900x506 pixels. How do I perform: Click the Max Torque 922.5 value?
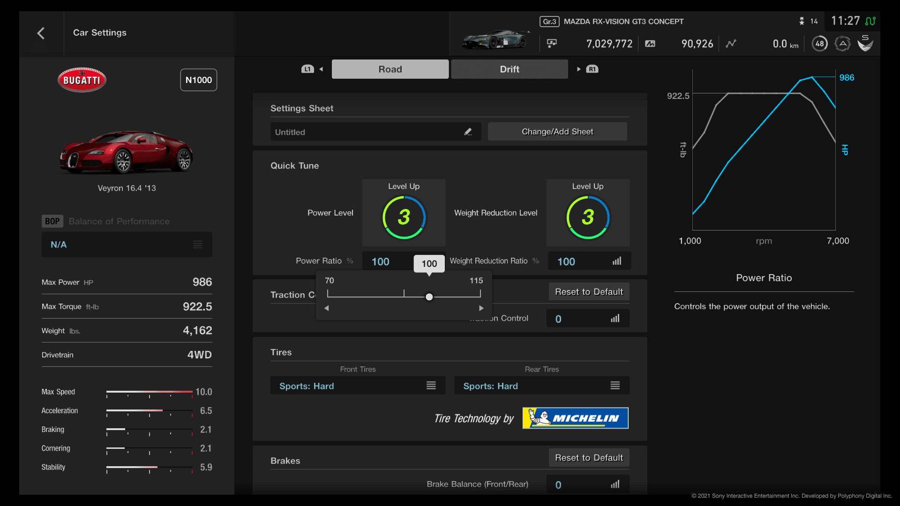click(197, 306)
